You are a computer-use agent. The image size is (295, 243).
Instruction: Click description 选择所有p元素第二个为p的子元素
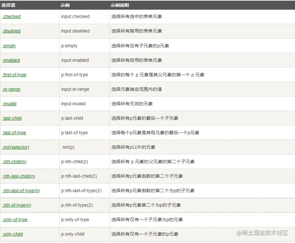[146, 205]
